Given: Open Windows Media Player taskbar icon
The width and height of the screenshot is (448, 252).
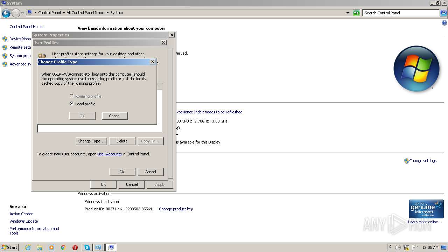Looking at the screenshot, I should pos(51,247).
